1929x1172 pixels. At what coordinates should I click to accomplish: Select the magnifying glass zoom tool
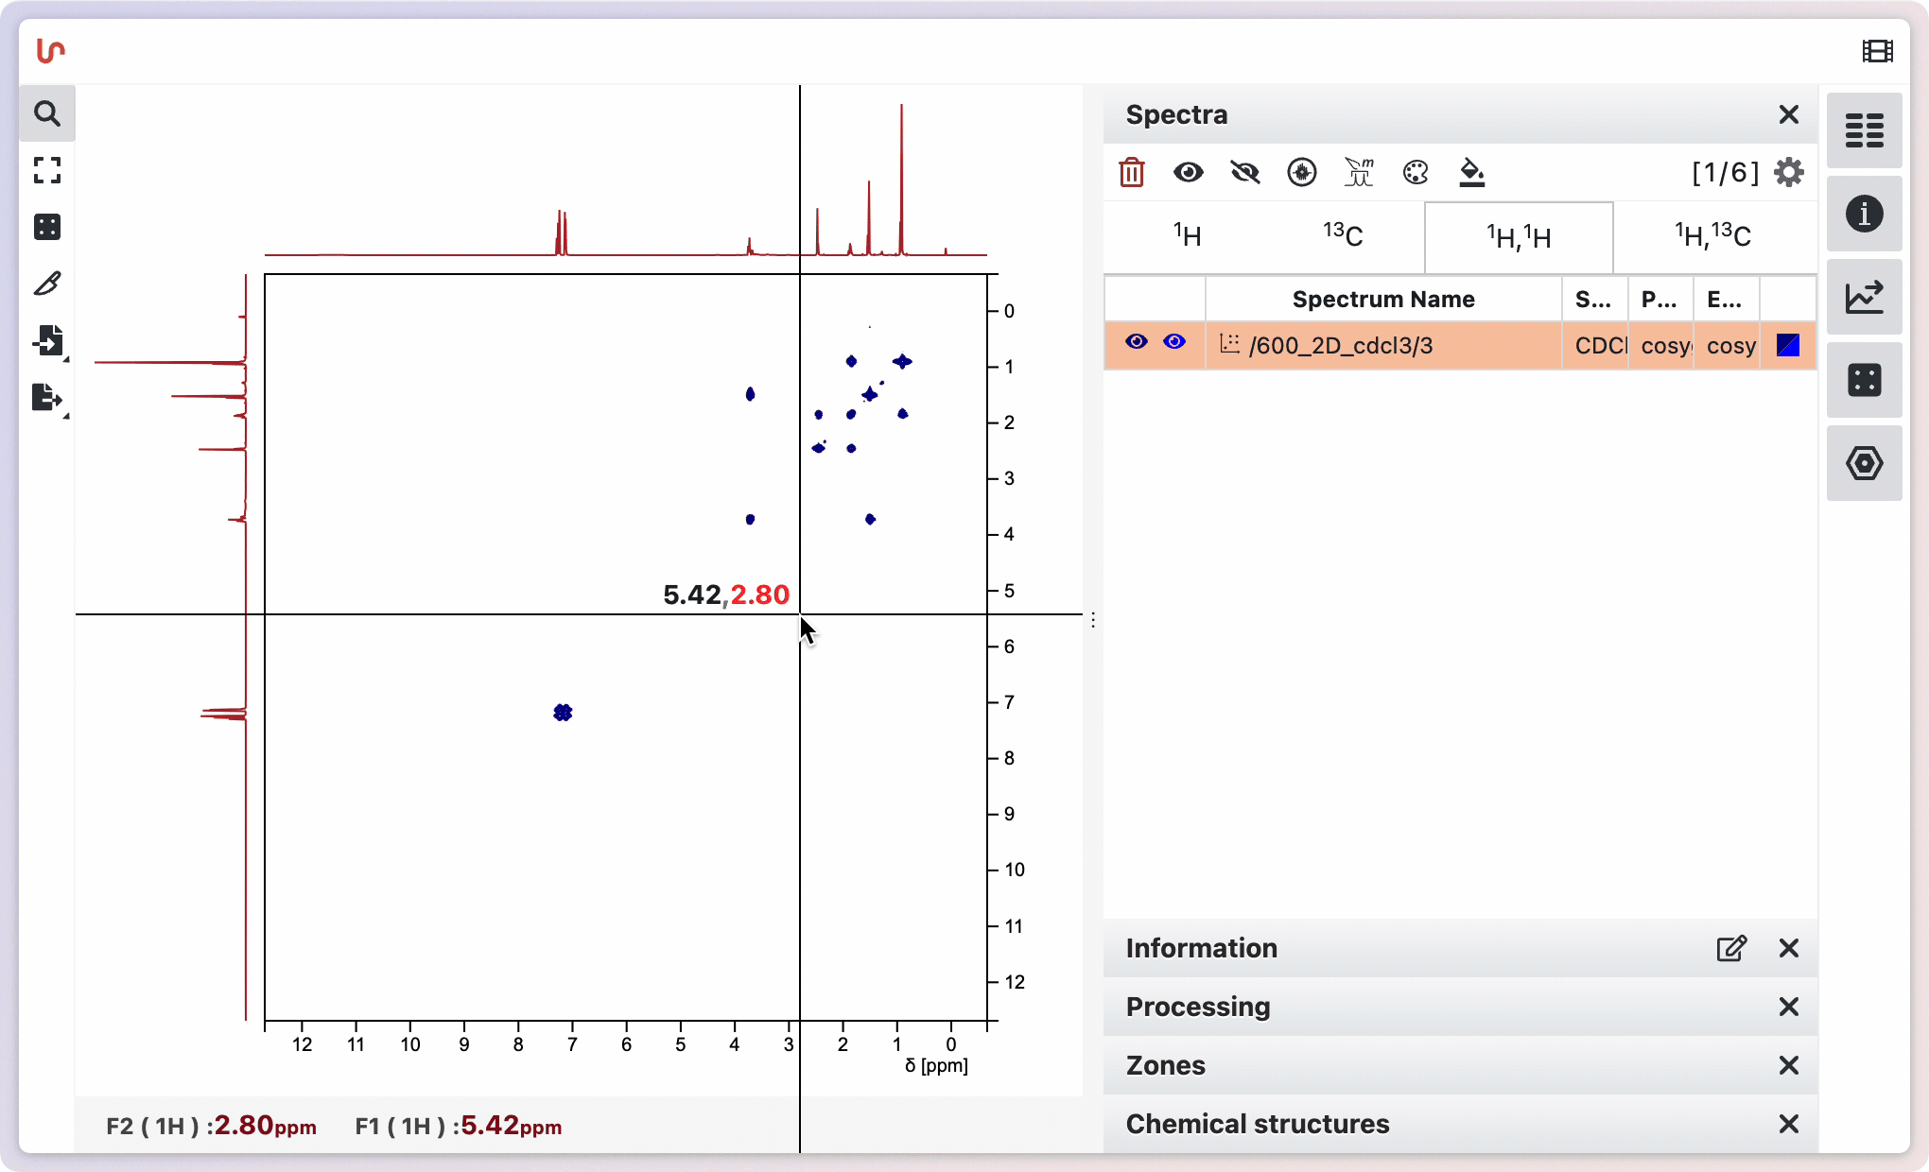point(47,113)
